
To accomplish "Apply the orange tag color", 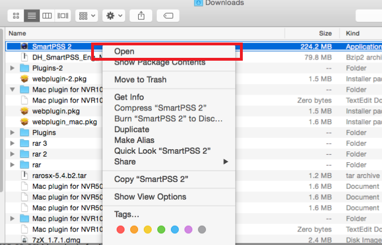I will 134,230.
